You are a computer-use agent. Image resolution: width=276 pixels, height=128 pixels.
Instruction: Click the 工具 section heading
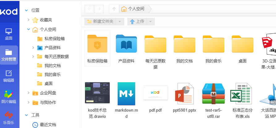(35, 115)
